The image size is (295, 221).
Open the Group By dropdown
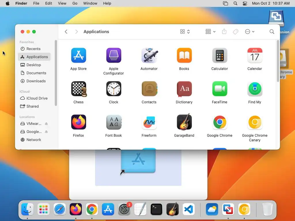pyautogui.click(x=210, y=32)
